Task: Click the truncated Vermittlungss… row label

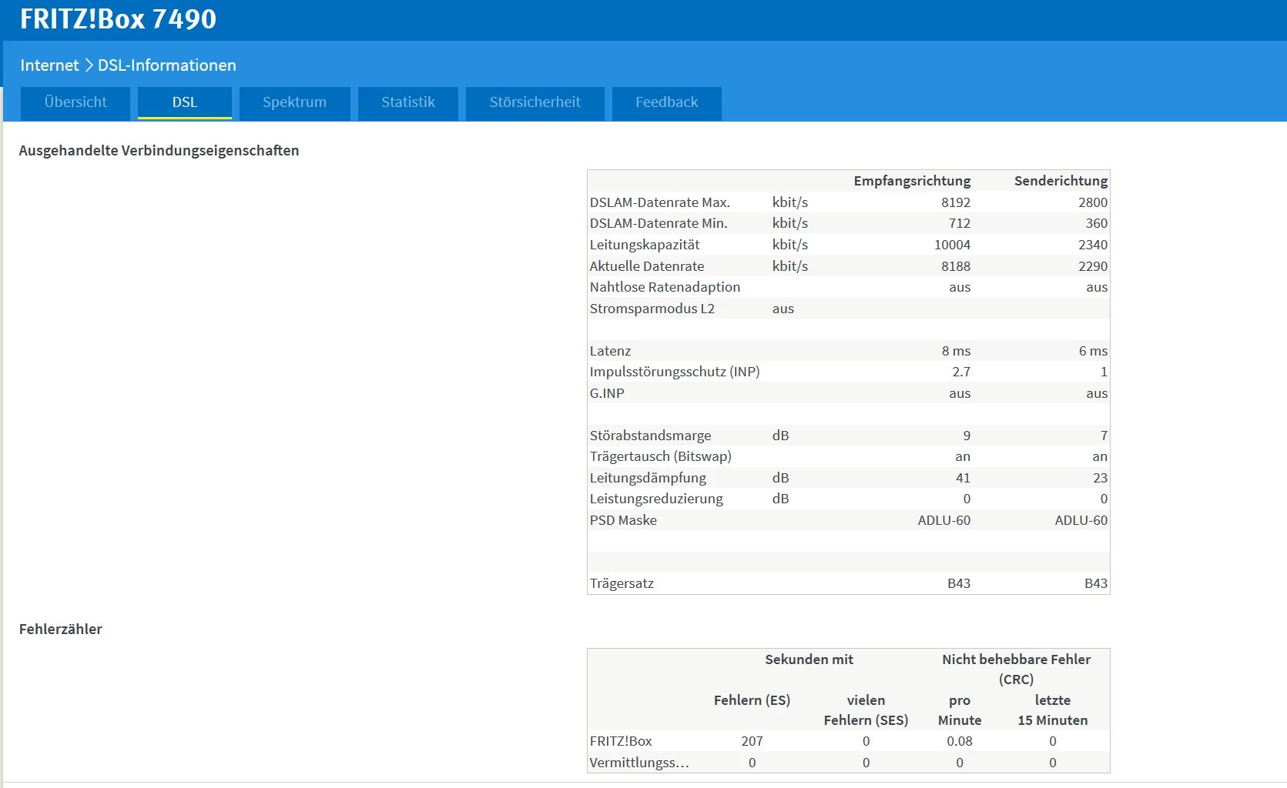Action: (x=638, y=763)
